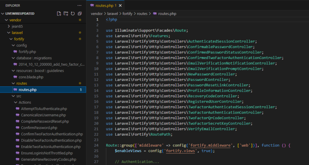Click line number 24 in the gutter
The width and height of the screenshot is (309, 165).
point(97,145)
